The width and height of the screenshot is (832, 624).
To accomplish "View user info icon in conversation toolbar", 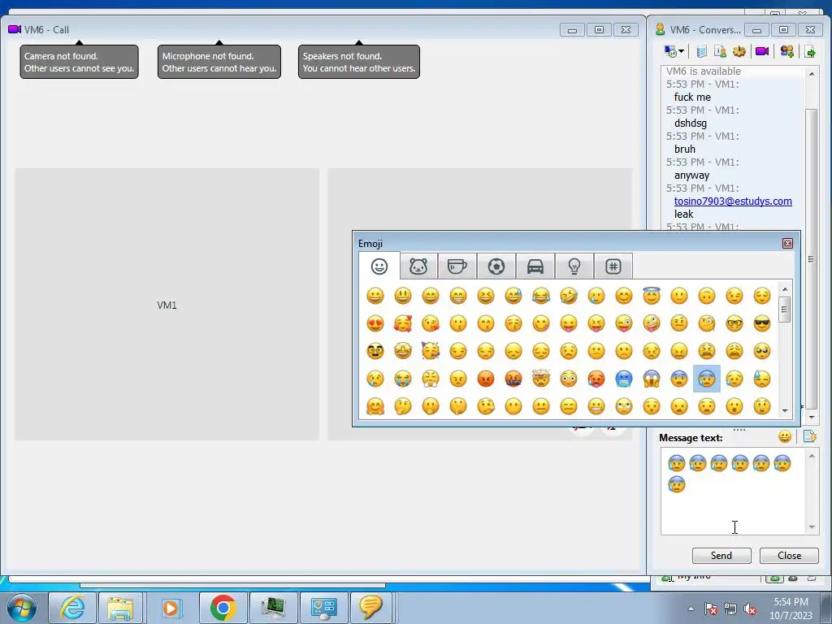I will 720,51.
